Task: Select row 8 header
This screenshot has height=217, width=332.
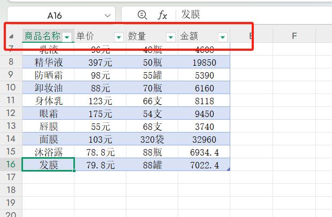Action: coord(11,61)
